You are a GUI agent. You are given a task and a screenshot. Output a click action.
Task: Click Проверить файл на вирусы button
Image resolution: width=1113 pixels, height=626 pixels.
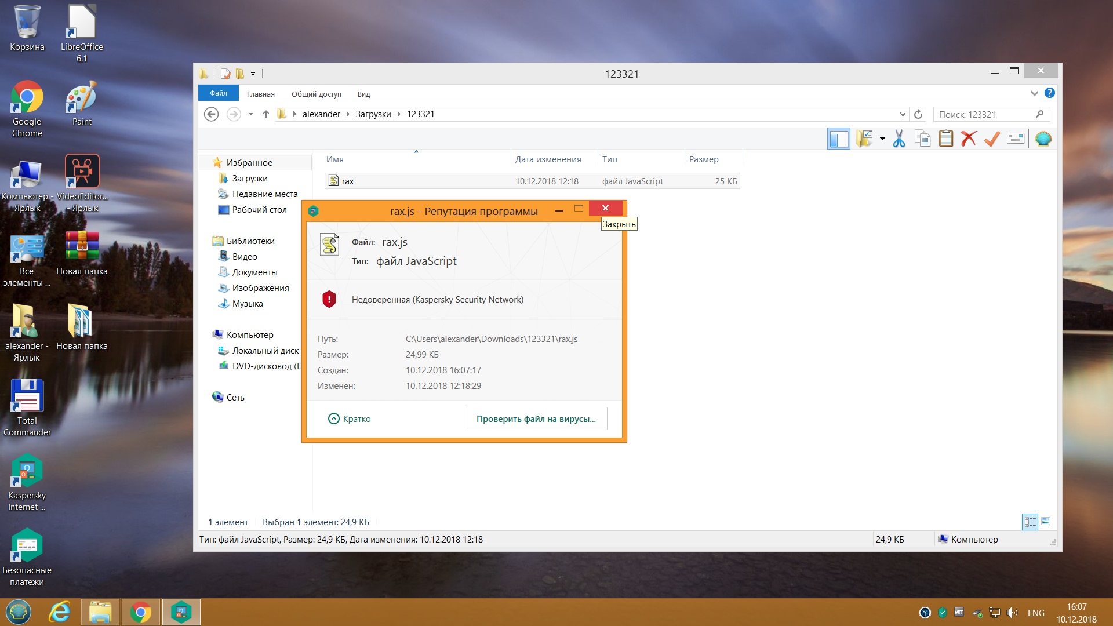coord(536,418)
